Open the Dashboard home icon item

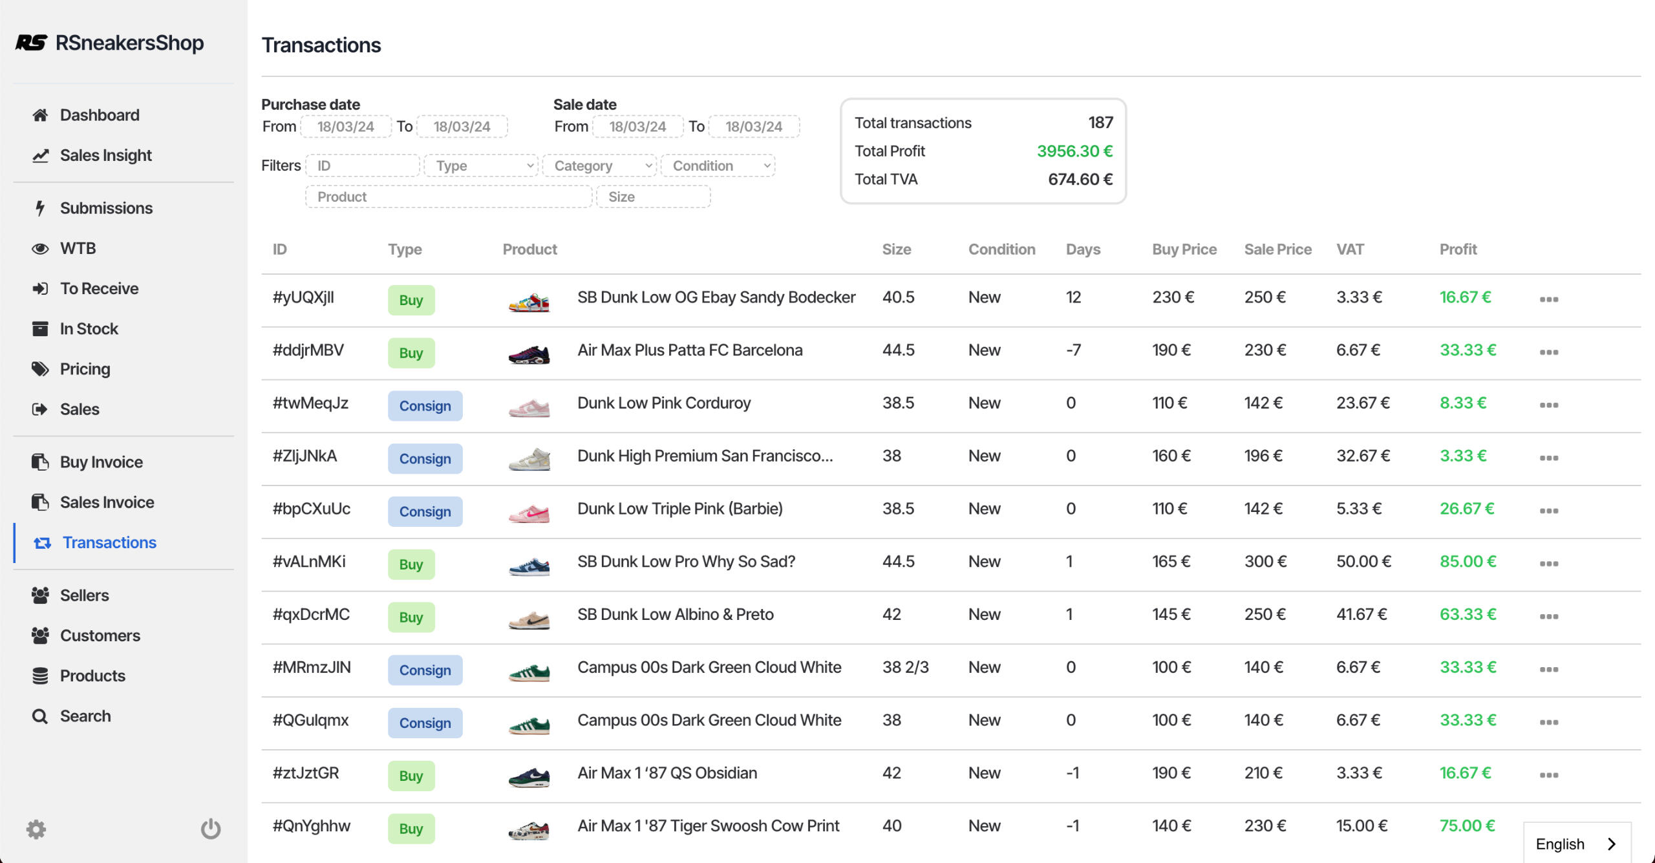40,115
